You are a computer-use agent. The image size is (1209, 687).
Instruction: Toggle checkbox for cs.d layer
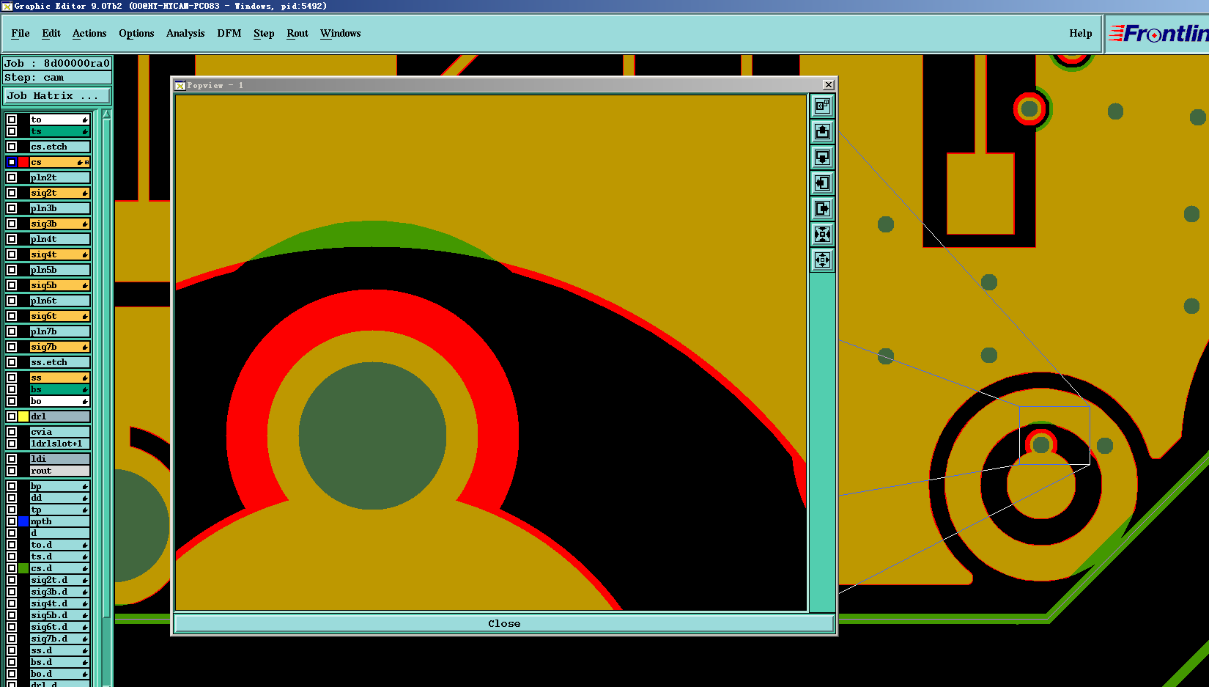click(12, 568)
